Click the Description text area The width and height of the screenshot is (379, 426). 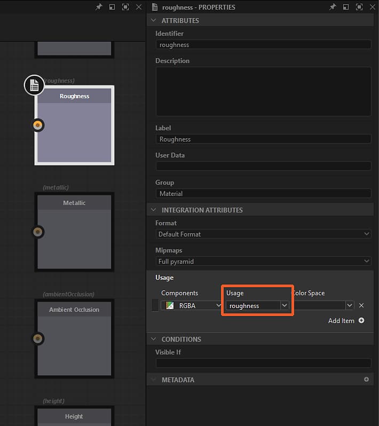click(263, 92)
